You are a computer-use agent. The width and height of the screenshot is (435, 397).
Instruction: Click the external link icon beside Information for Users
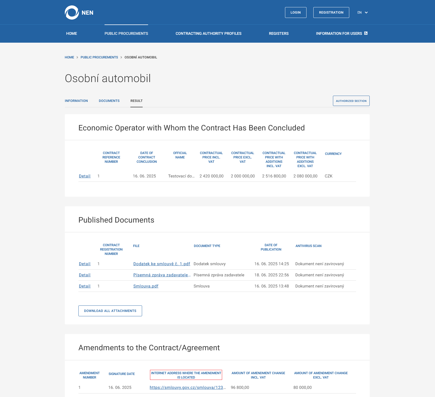[x=366, y=33]
